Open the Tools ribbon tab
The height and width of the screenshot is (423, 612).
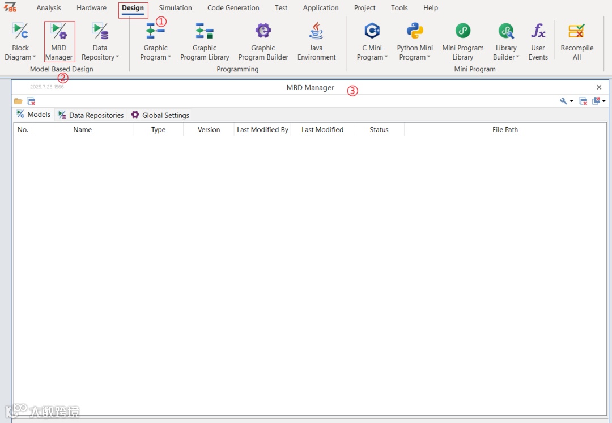pos(399,8)
